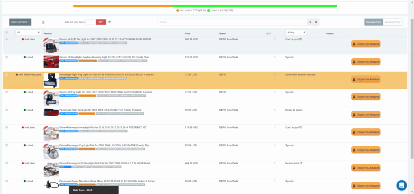Image resolution: width=414 pixels, height=194 pixels.
Task: Click the Product column header
Action: tap(47, 34)
